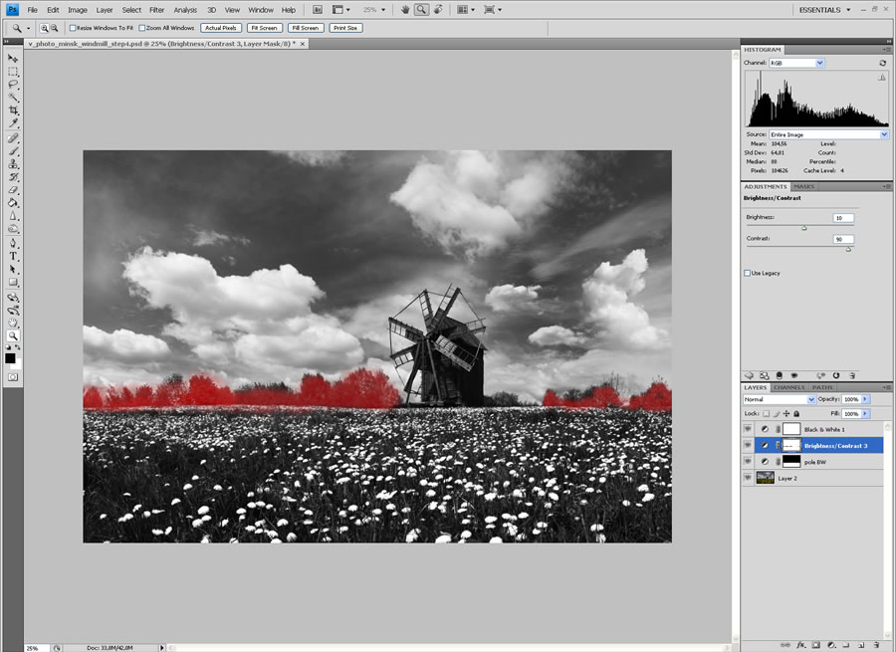
Task: Open the Filter menu
Action: click(x=156, y=10)
